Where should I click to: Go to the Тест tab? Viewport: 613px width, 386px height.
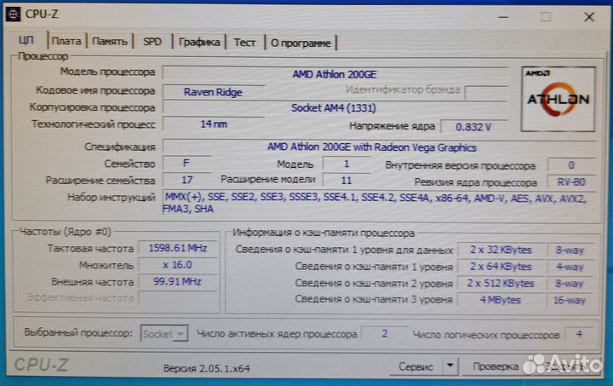pos(244,43)
